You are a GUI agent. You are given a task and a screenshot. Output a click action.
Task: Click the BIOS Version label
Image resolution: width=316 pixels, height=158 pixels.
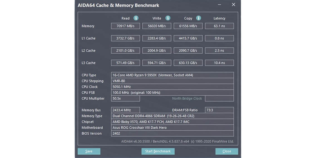pyautogui.click(x=92, y=134)
